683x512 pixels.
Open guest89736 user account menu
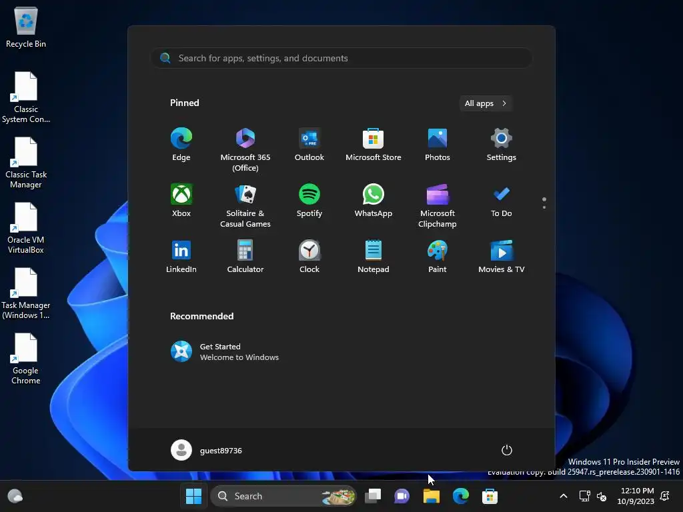coord(207,450)
